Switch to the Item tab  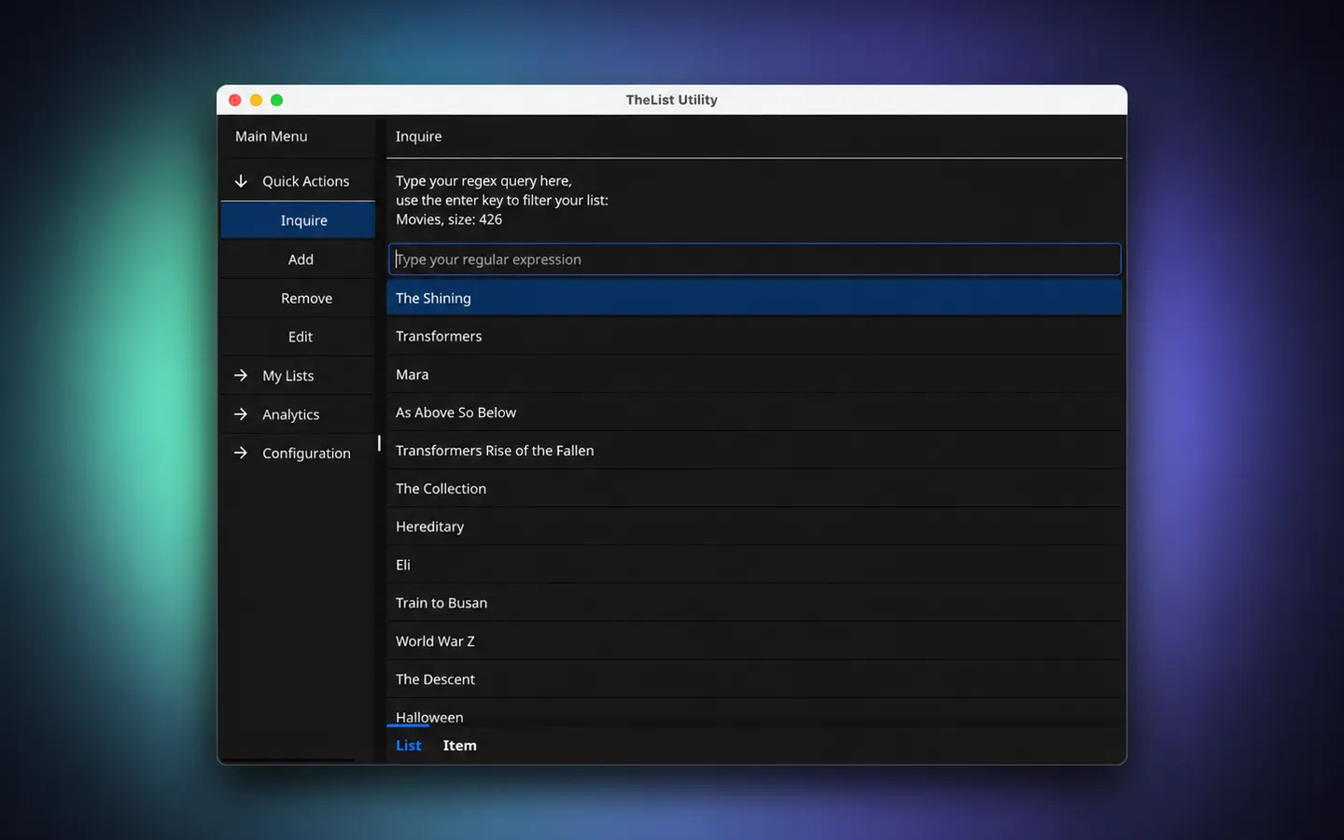coord(459,745)
